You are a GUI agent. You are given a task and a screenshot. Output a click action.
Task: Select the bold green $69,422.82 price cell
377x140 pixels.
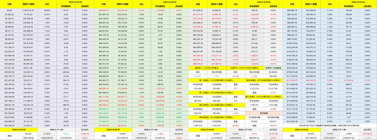[x=103, y=116]
